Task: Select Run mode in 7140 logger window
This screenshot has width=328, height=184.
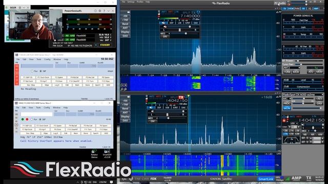Action: click(32, 71)
